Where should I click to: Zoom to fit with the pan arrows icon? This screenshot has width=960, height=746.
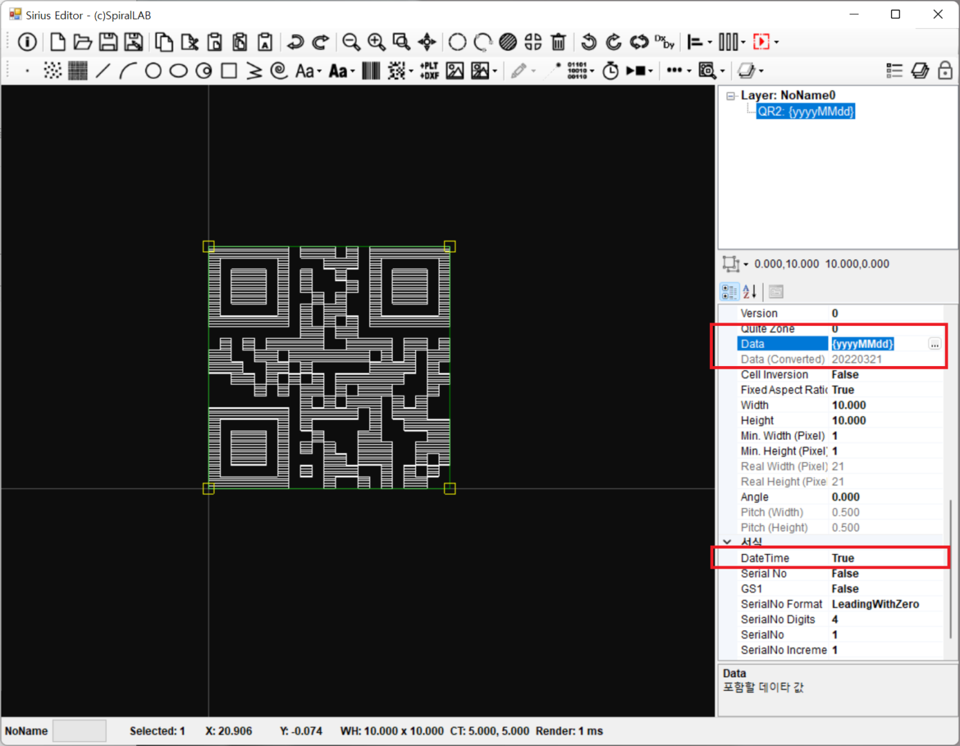click(x=428, y=42)
